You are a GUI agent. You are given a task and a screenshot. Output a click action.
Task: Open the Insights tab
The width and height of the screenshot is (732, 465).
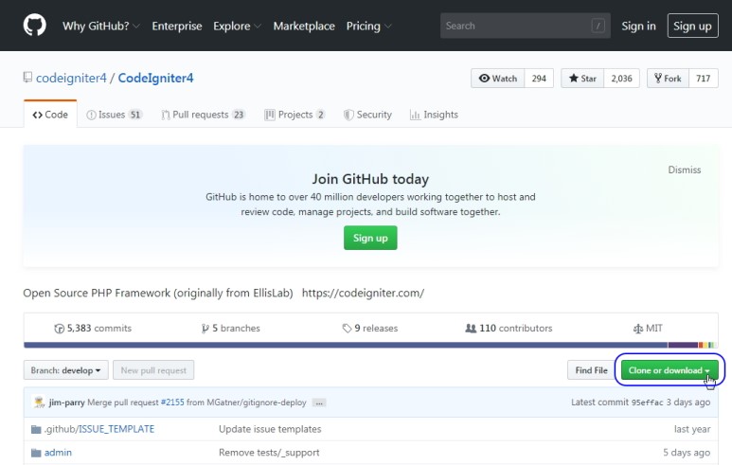(x=434, y=115)
